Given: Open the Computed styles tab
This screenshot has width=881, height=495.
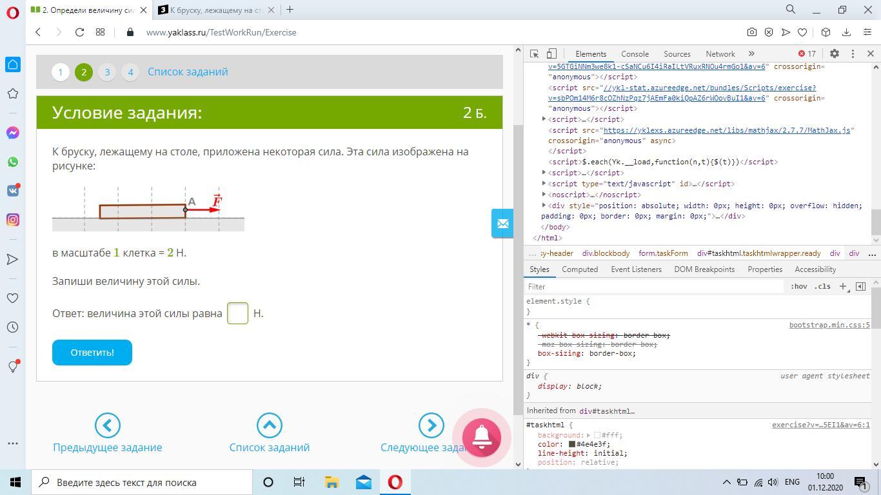Looking at the screenshot, I should (579, 269).
